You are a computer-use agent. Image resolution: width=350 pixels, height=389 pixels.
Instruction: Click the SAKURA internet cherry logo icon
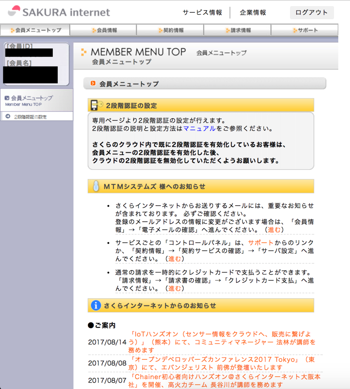pos(14,11)
